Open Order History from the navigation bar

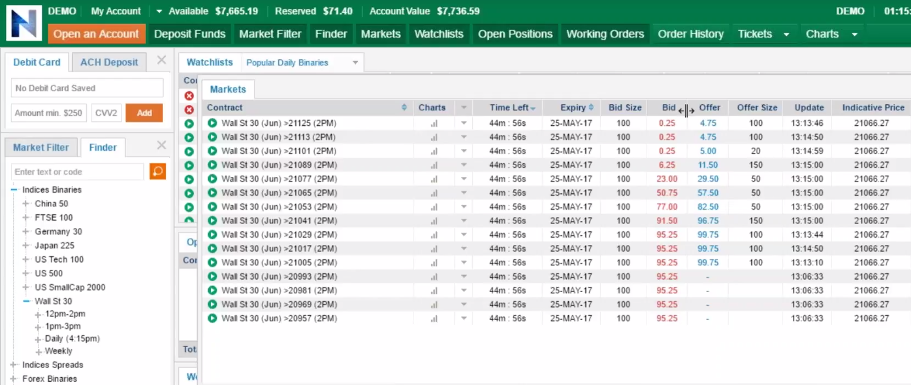[691, 34]
